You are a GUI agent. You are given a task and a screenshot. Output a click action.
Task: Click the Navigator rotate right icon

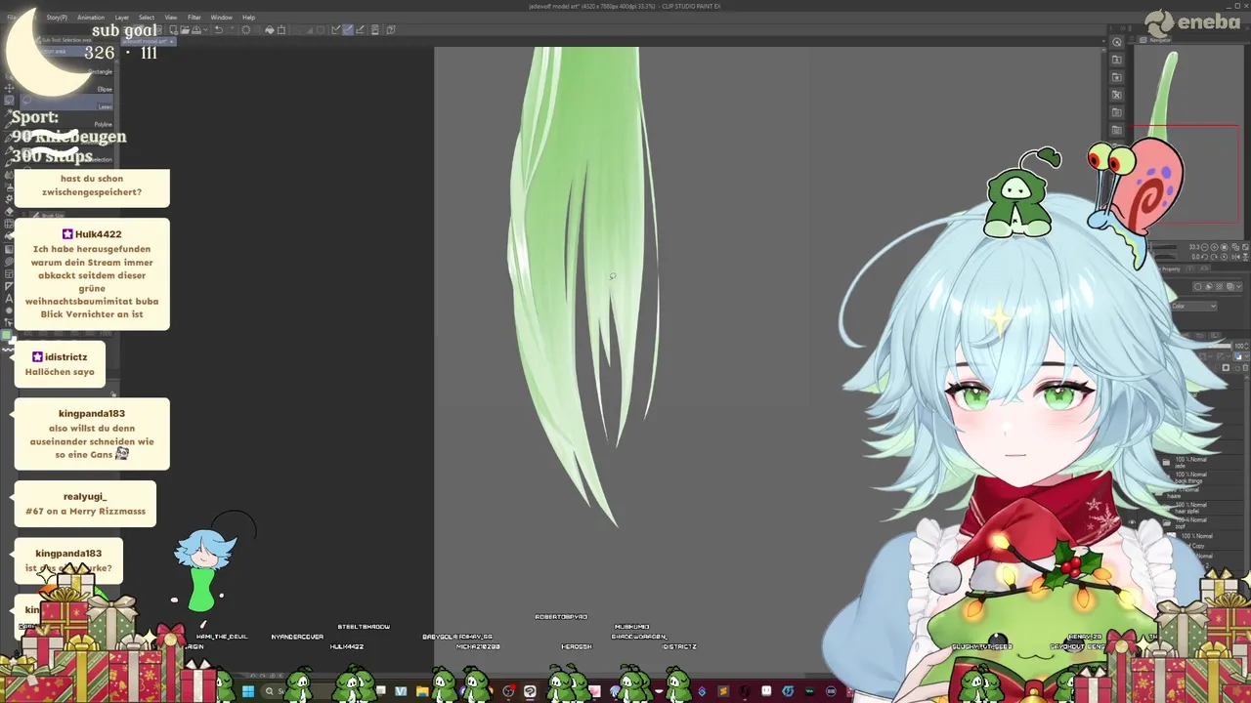point(1214,257)
